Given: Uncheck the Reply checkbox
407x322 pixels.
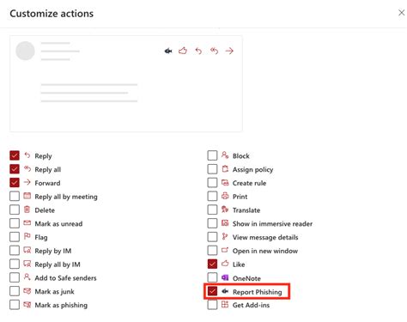Looking at the screenshot, I should [15, 155].
